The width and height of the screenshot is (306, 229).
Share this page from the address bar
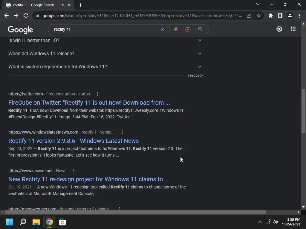tap(249, 16)
